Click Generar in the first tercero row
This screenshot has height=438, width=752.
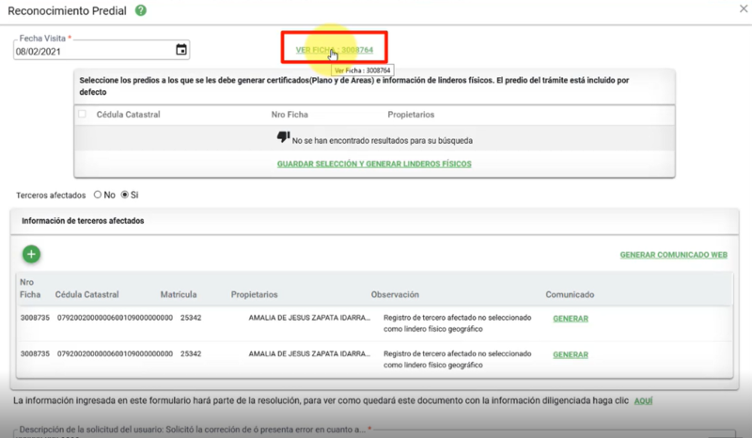pos(571,319)
